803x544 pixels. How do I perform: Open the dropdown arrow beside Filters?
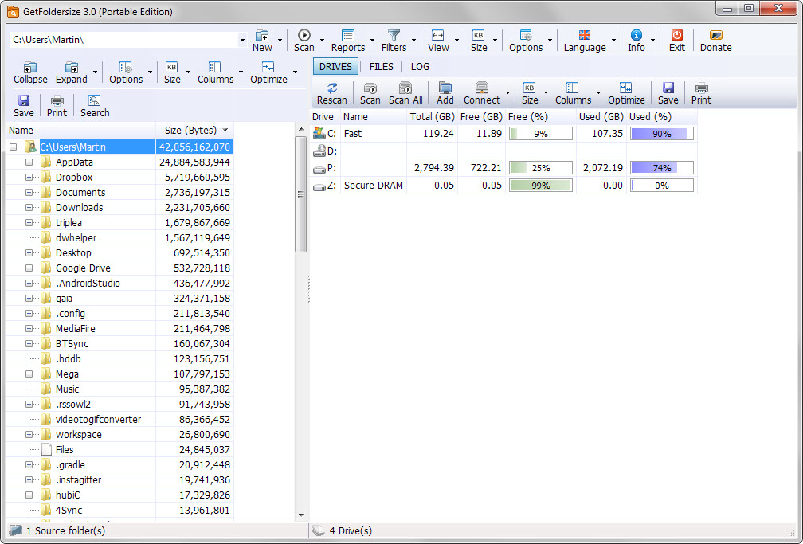click(x=413, y=40)
